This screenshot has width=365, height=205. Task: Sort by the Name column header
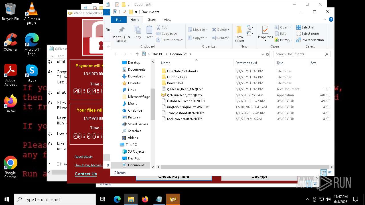coord(196,63)
